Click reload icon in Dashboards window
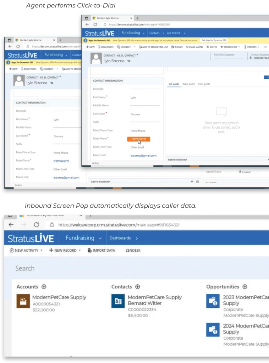The width and height of the screenshot is (269, 363). click(37, 224)
